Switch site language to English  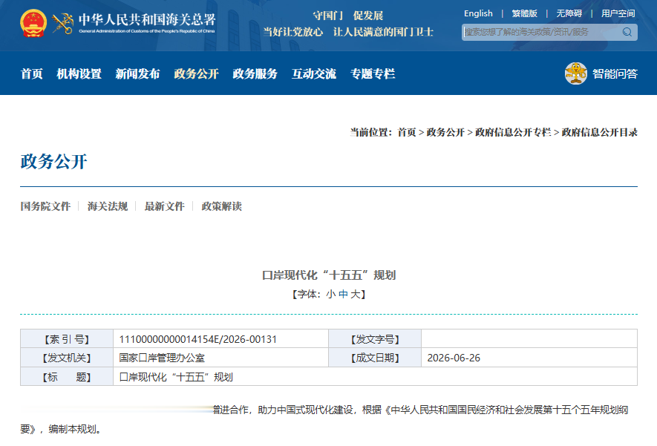coord(478,13)
